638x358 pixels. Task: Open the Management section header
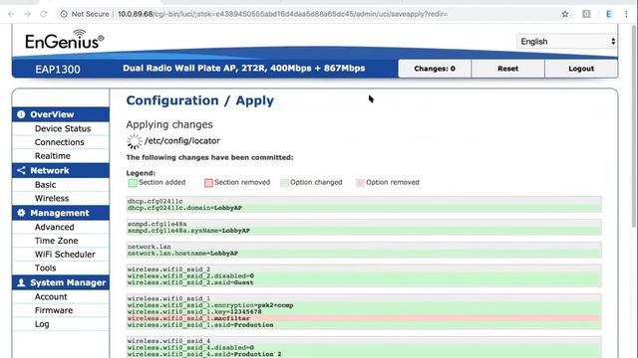pyautogui.click(x=61, y=213)
